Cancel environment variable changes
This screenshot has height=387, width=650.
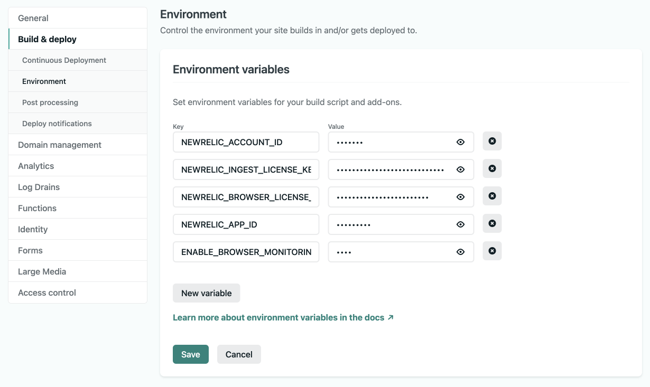coord(239,354)
